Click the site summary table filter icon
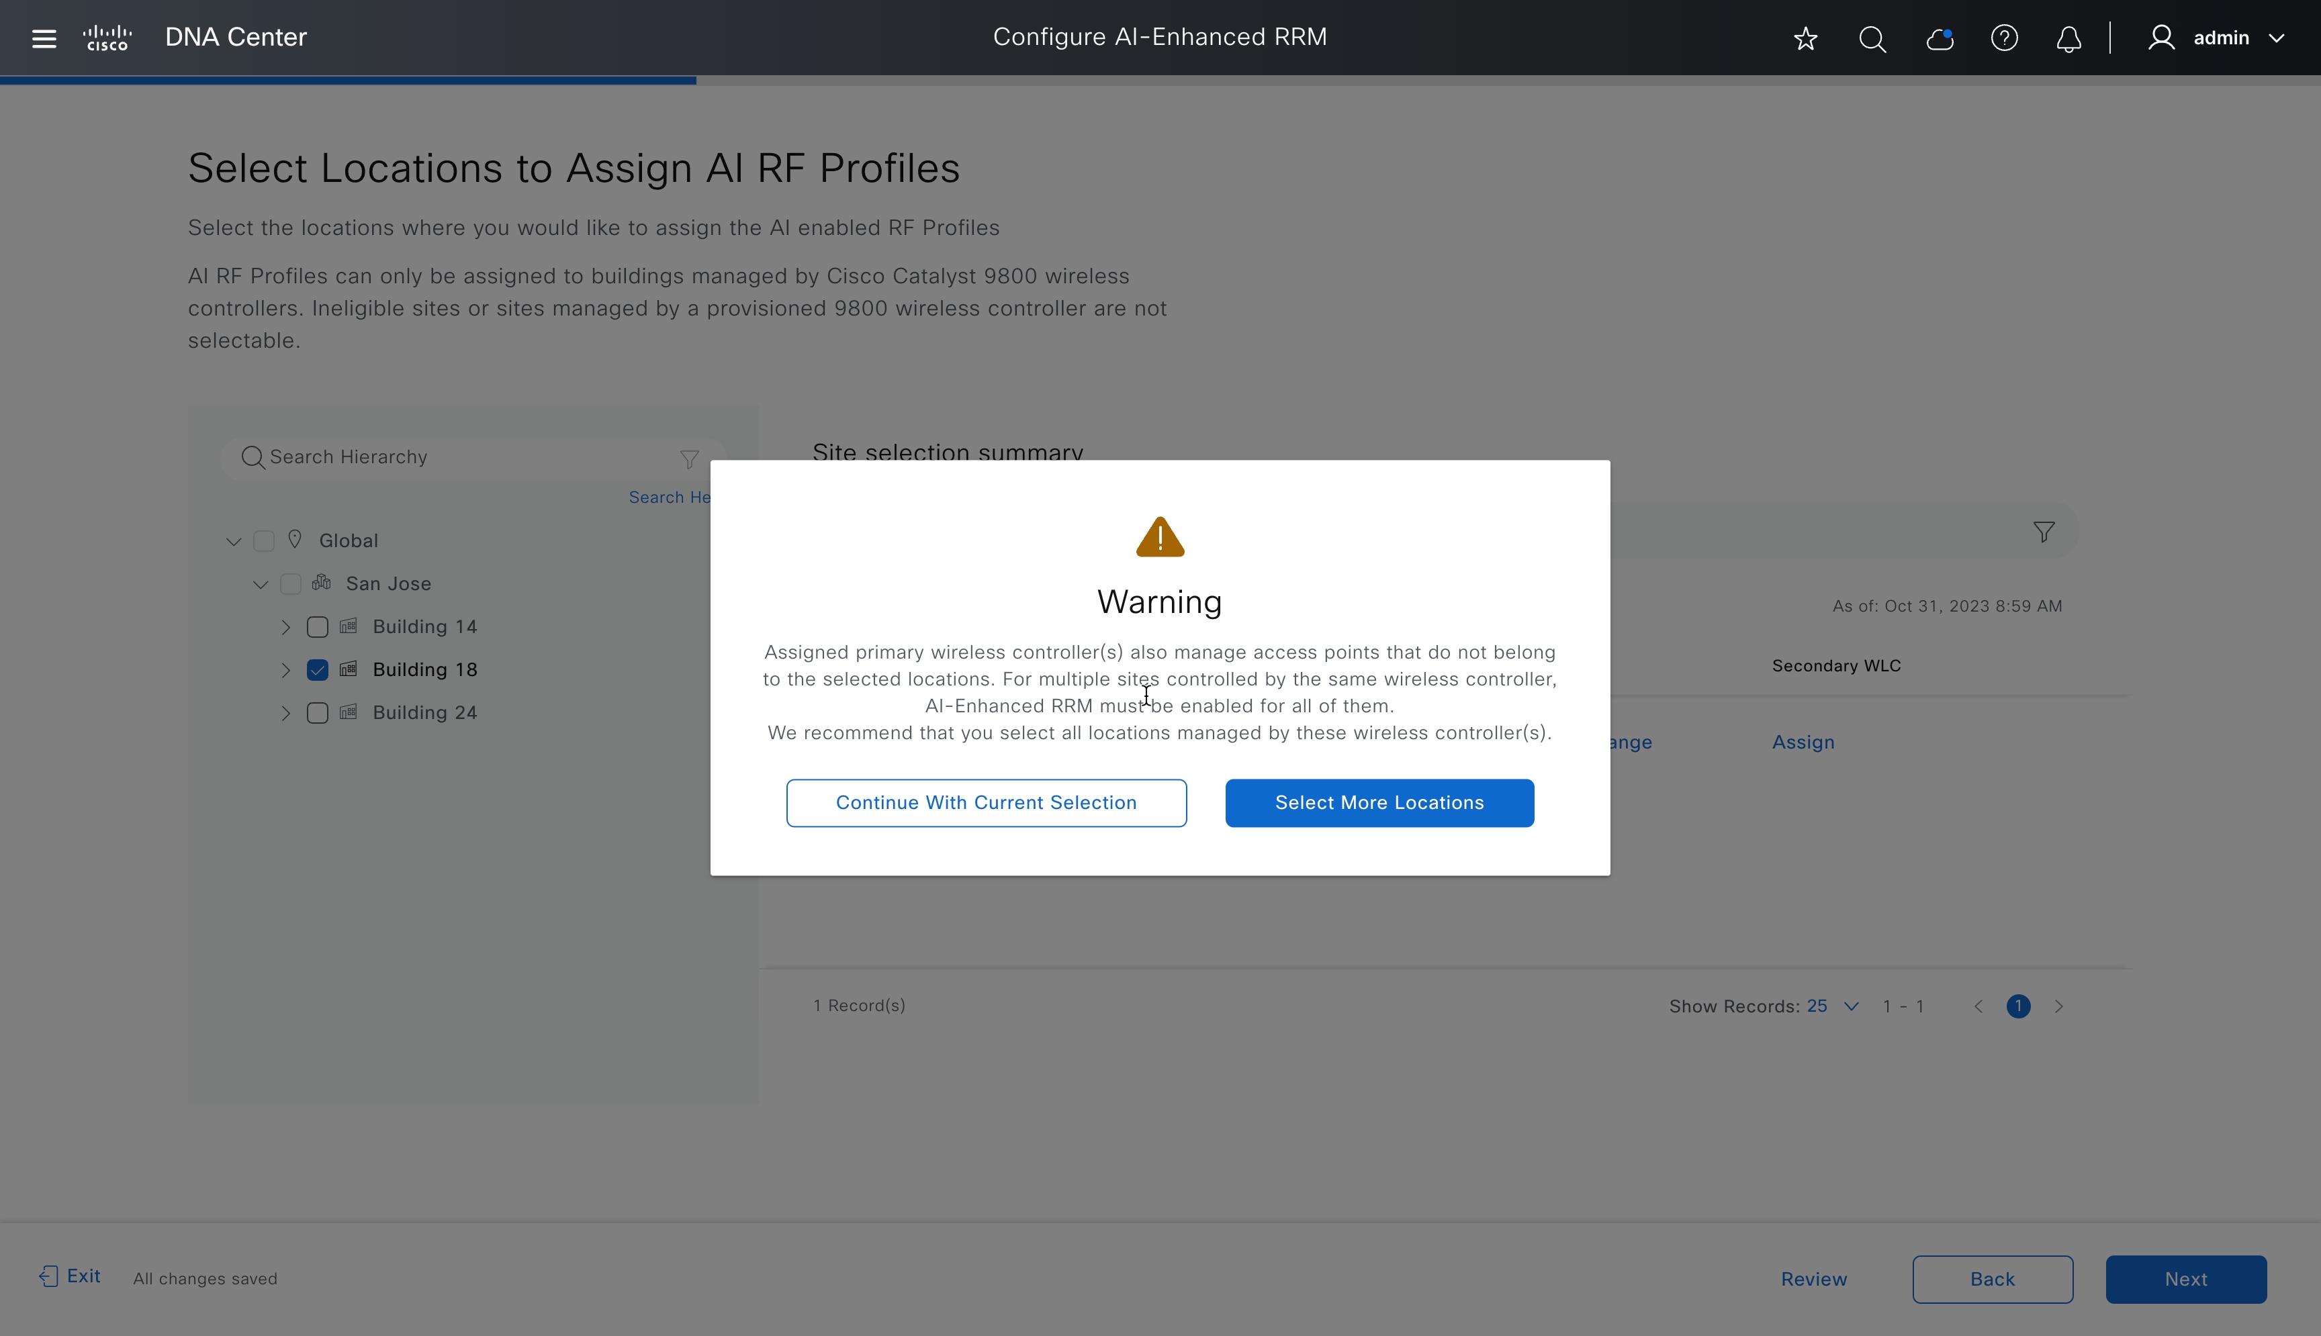 (2044, 532)
